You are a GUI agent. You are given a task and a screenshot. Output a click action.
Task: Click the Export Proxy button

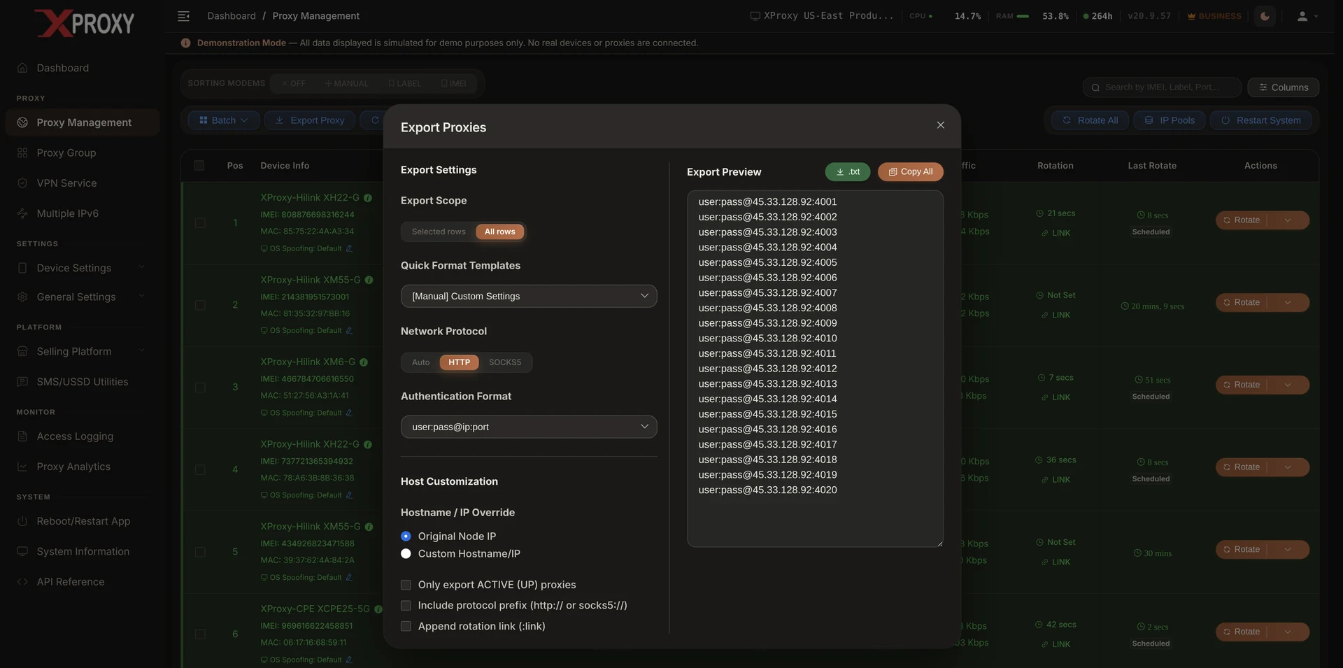click(310, 120)
